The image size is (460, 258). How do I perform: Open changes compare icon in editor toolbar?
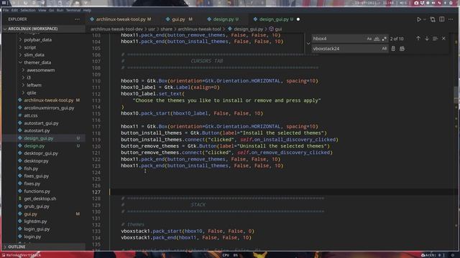[x=433, y=19]
